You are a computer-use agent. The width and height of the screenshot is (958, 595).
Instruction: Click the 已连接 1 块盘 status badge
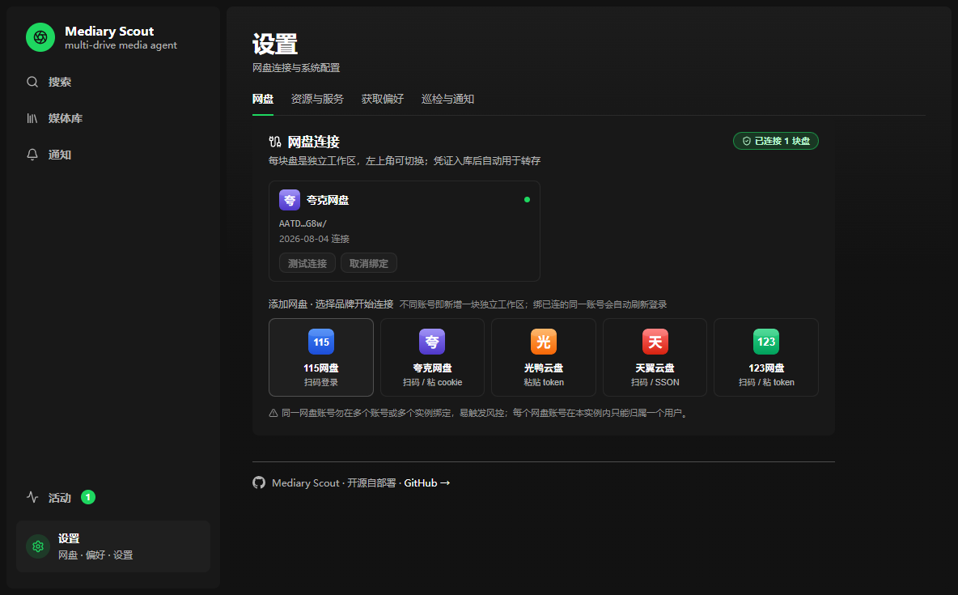(x=776, y=141)
